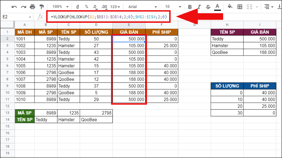Click the green TÊN SP cell
Image resolution: width=282 pixels, height=158 pixels.
pyautogui.click(x=25, y=119)
